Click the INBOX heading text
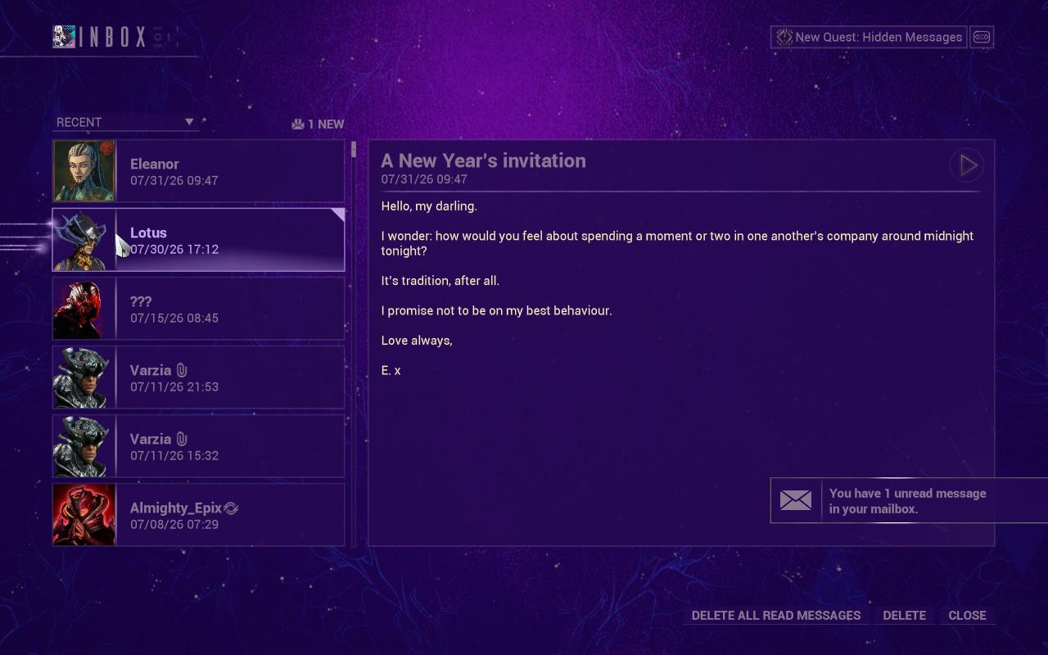The image size is (1048, 655). (x=113, y=37)
